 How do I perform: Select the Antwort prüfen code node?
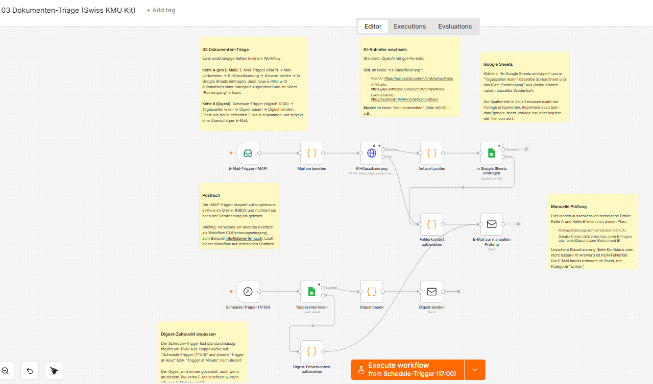coord(431,153)
